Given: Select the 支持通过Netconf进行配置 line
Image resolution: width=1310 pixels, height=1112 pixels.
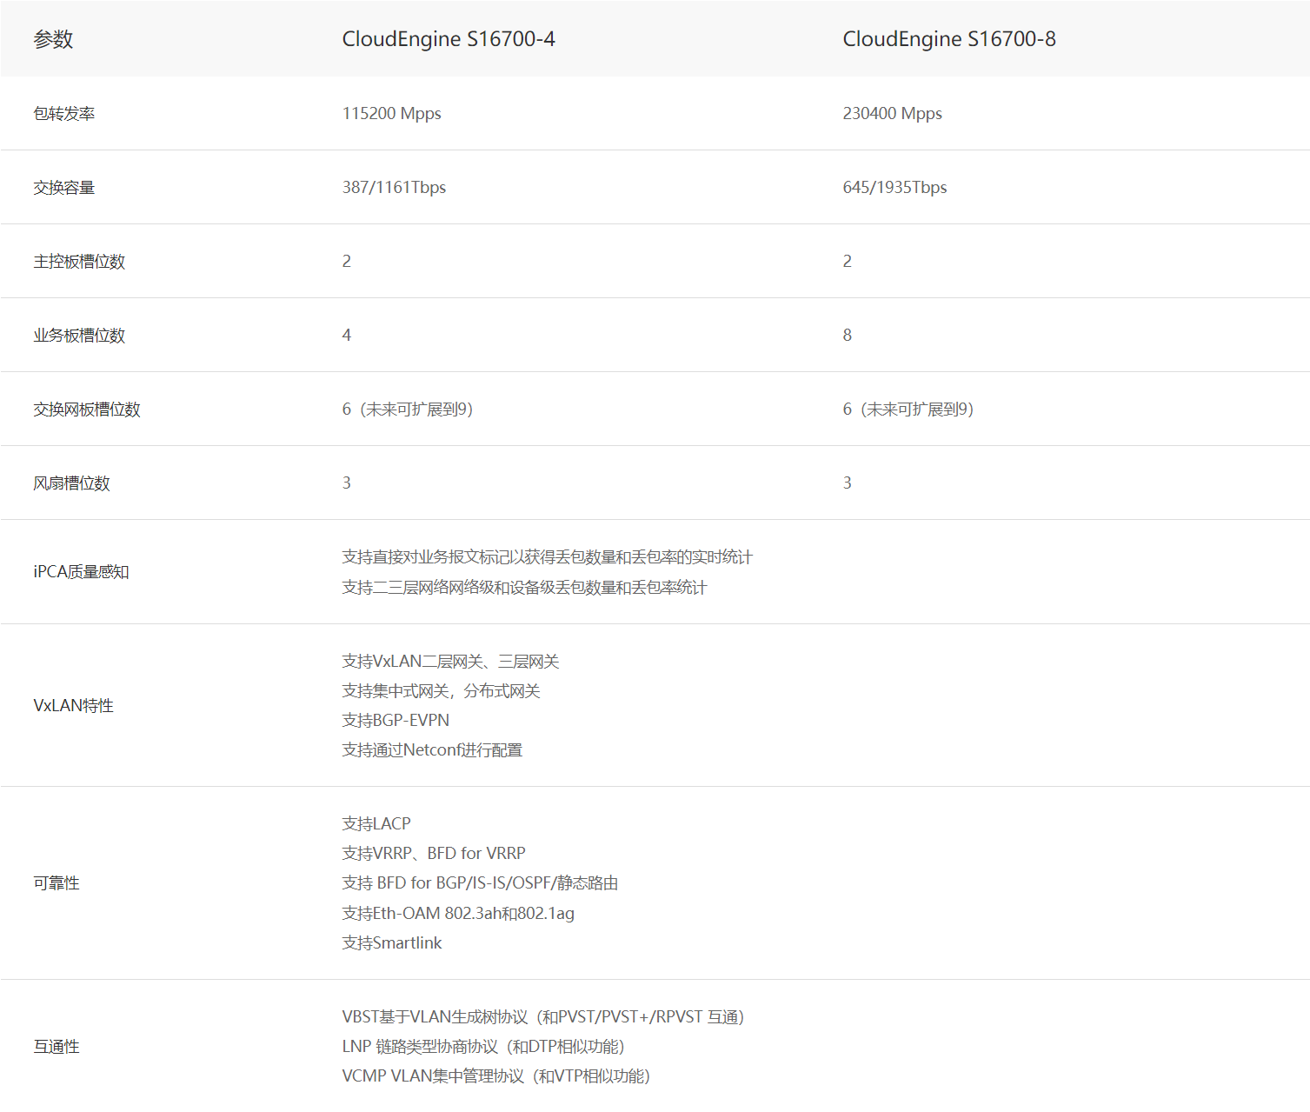Looking at the screenshot, I should click(x=432, y=749).
